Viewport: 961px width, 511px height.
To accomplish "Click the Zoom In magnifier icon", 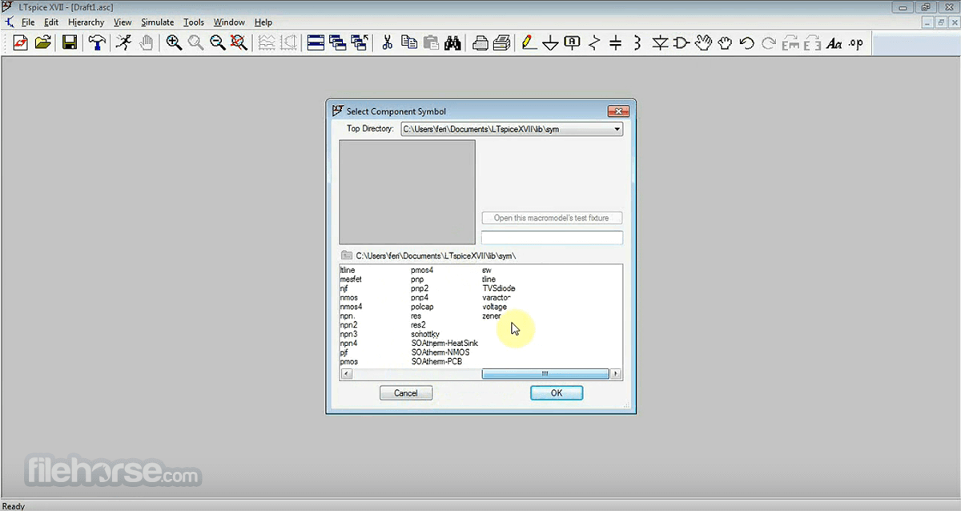I will click(x=174, y=43).
